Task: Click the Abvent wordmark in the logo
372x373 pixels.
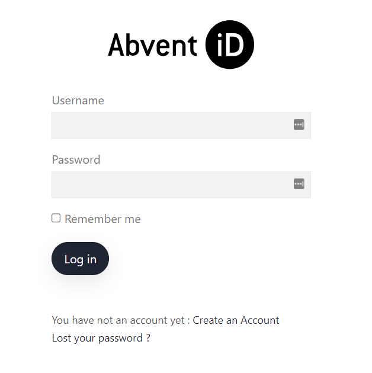Action: click(152, 44)
